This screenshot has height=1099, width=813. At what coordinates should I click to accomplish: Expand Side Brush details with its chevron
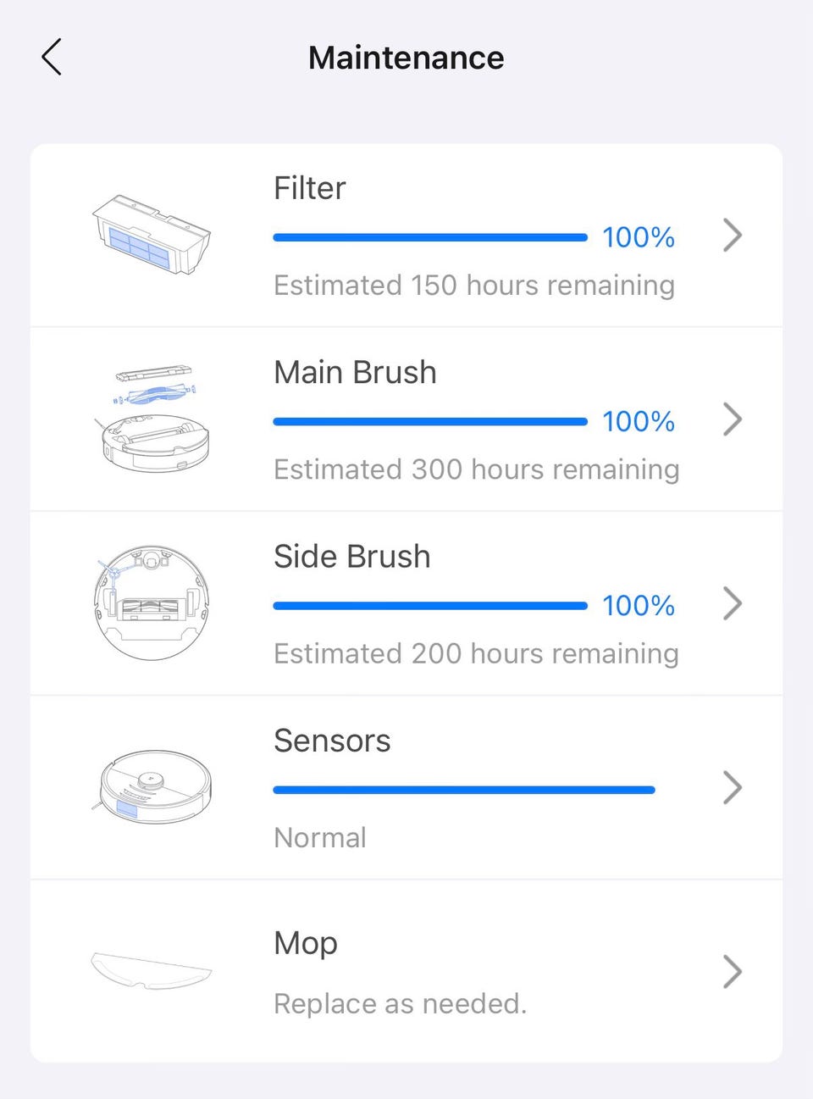pos(733,603)
